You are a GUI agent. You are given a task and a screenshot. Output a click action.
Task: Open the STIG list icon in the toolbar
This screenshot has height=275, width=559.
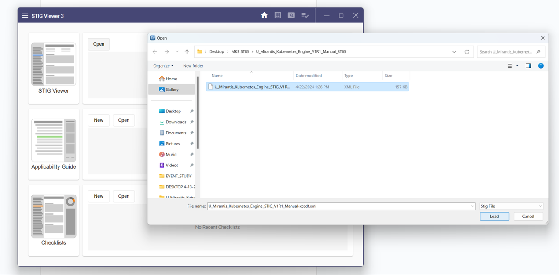(278, 15)
